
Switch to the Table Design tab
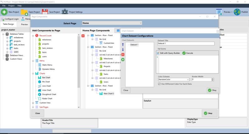point(8,24)
